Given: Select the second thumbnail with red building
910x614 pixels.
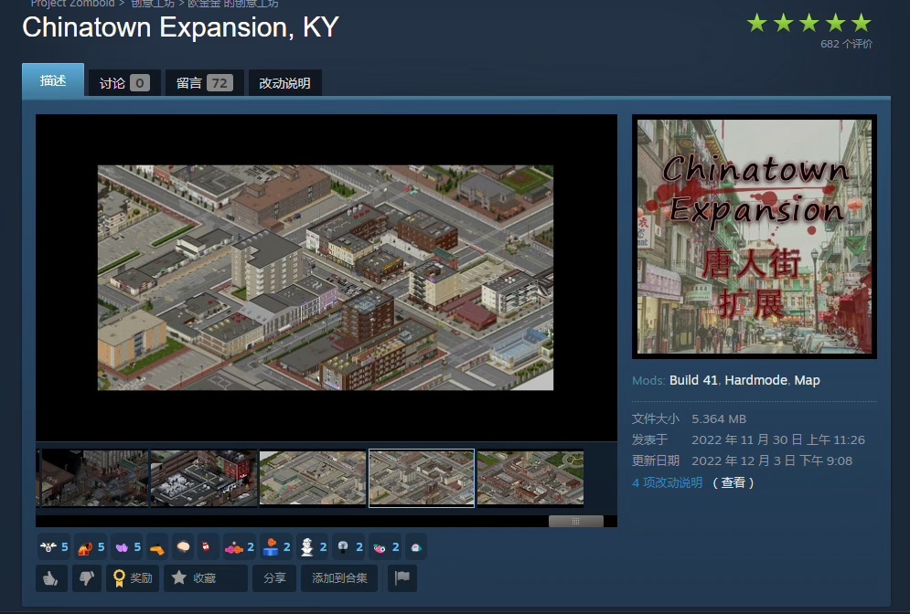Looking at the screenshot, I should click(x=204, y=479).
